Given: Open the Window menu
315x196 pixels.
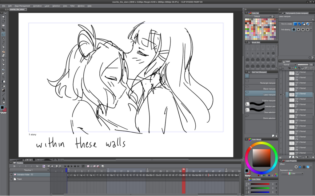Looking at the screenshot, I should click(x=81, y=6).
